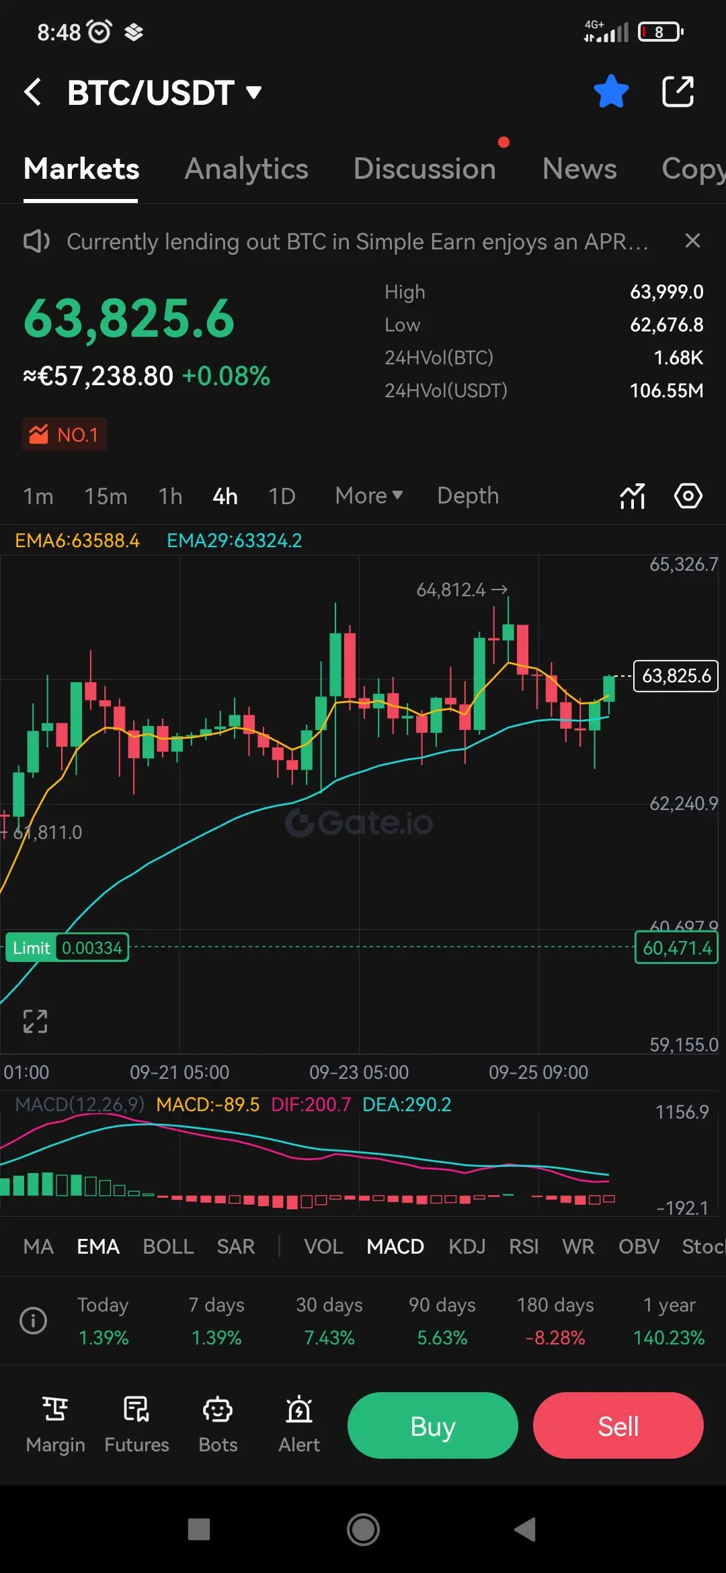The height and width of the screenshot is (1573, 726).
Task: Open performance info icon
Action: [x=33, y=1321]
